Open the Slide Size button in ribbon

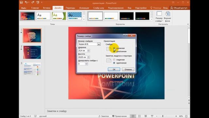pos(159,17)
